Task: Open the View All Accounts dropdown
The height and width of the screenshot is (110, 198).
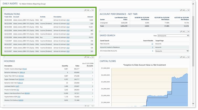Action: pyautogui.click(x=173, y=36)
